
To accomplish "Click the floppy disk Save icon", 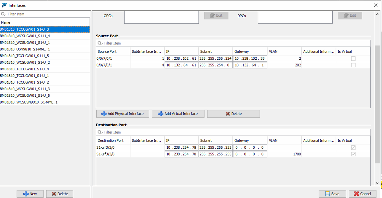I will [327, 194].
